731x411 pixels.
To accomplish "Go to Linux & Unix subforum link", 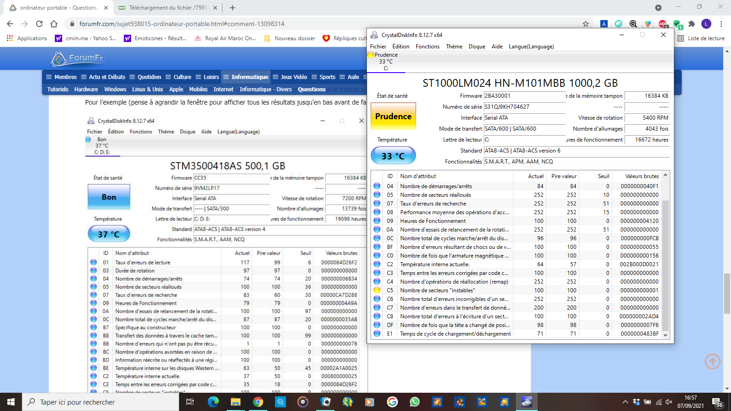I will point(148,90).
